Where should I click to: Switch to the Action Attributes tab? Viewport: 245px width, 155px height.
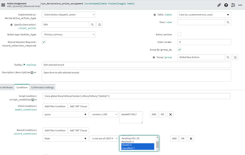(x=7, y=88)
